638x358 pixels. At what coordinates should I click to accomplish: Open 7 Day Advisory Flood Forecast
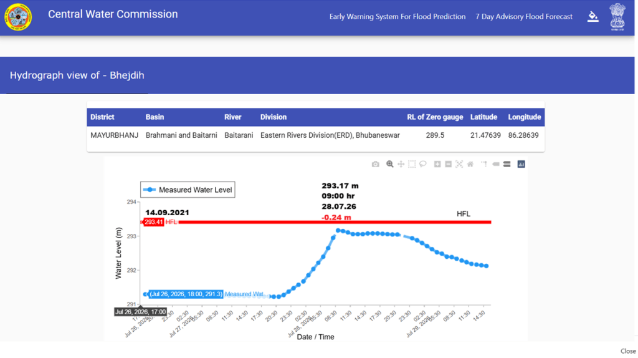tap(523, 17)
